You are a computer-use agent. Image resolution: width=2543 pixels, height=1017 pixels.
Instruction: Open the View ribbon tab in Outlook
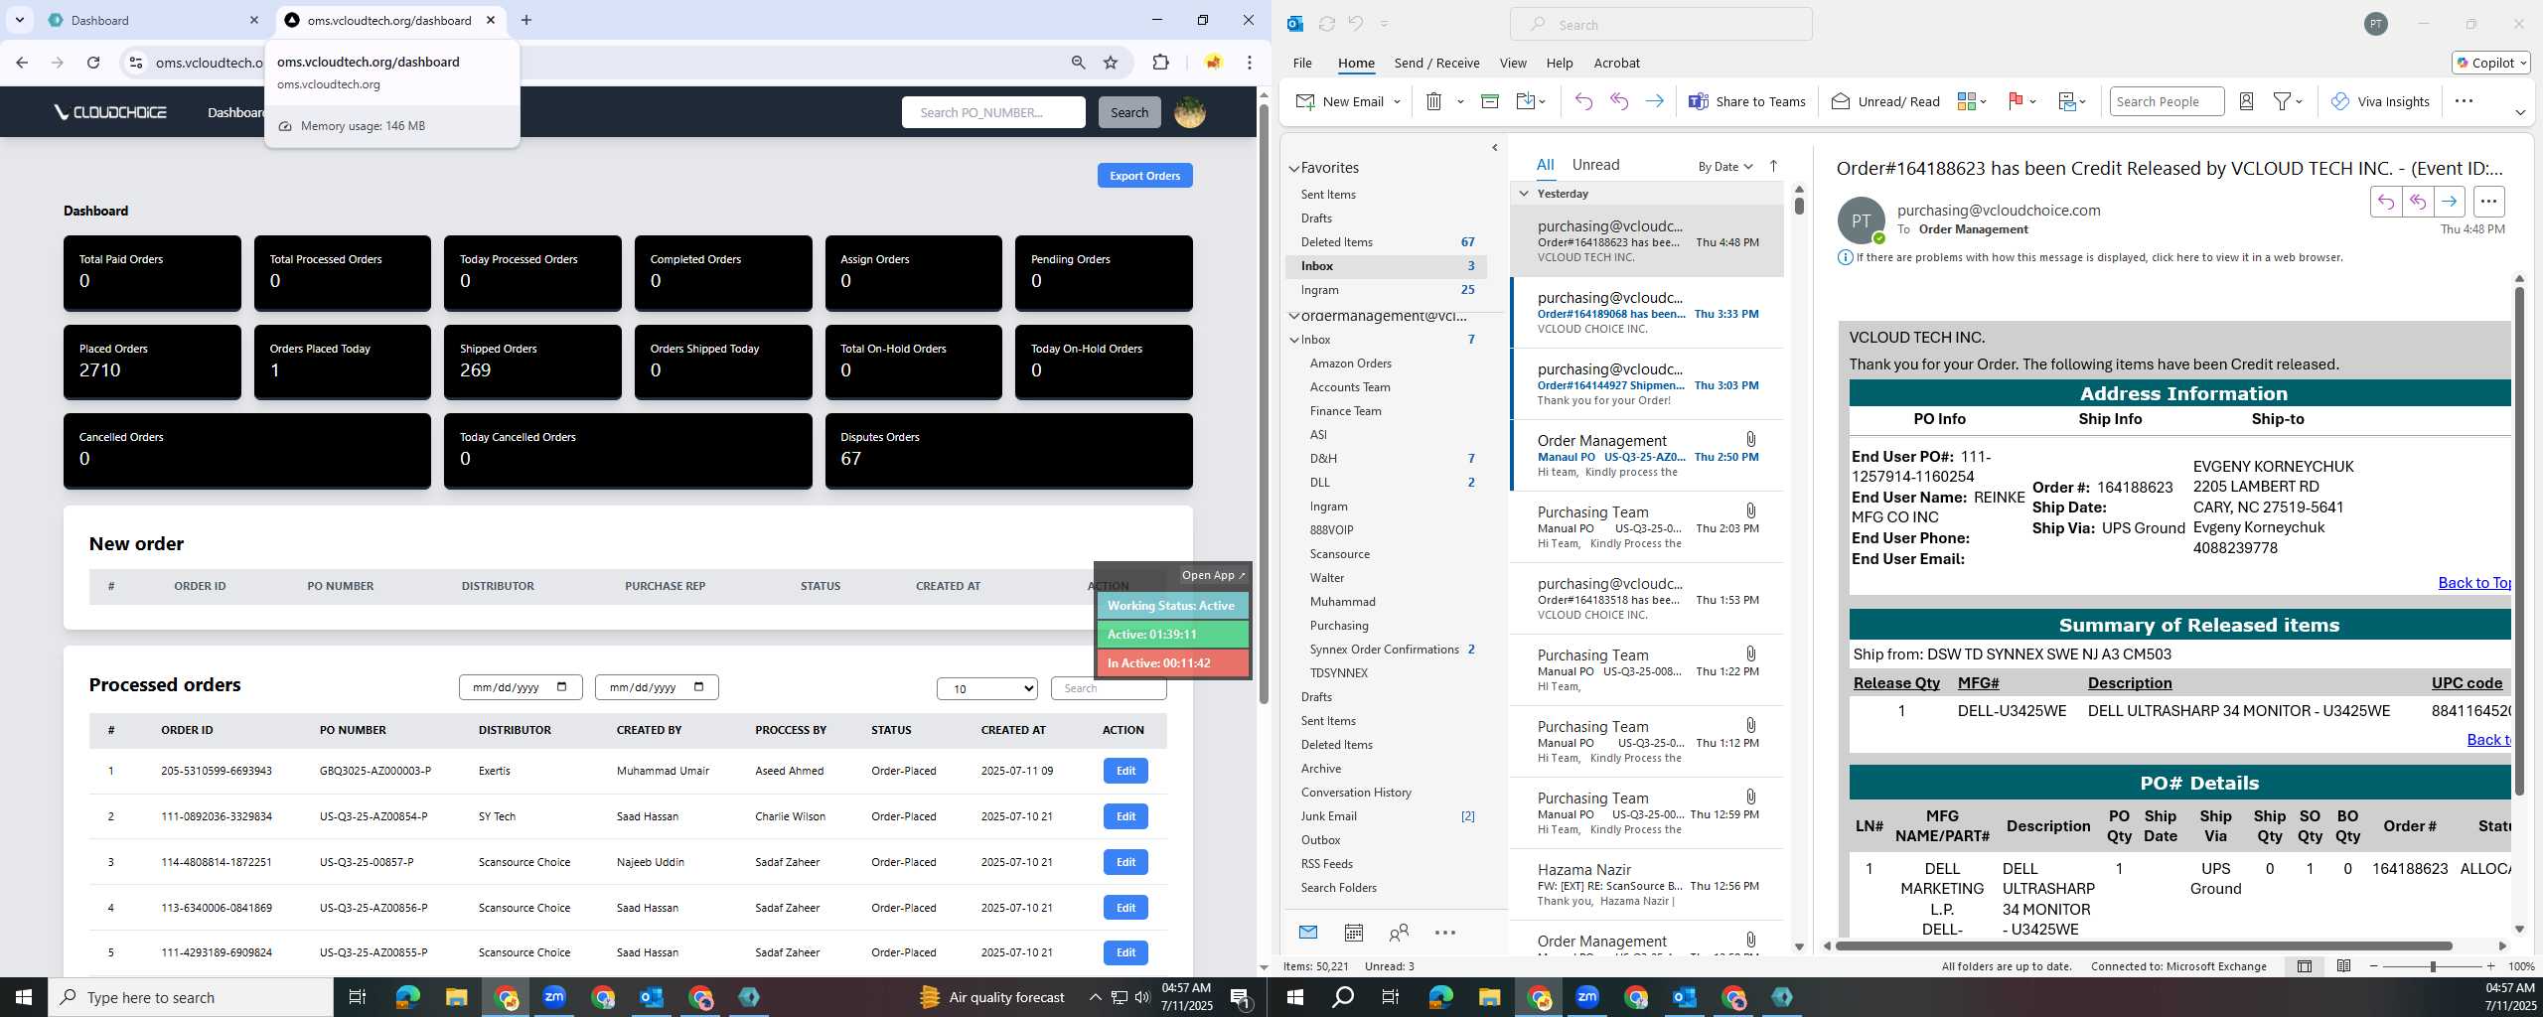point(1513,63)
